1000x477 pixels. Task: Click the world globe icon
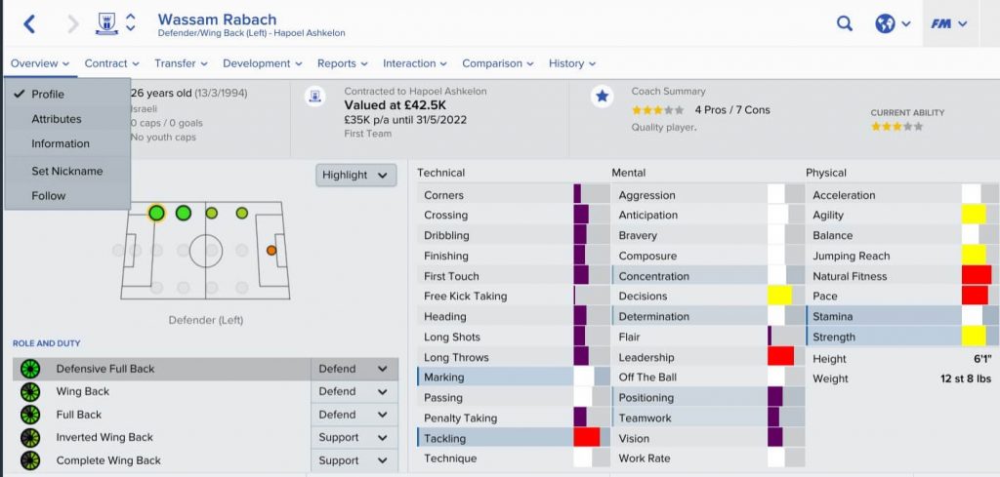coord(886,23)
